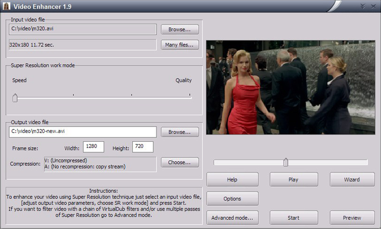Click the output file path field
381x229 pixels.
point(83,132)
